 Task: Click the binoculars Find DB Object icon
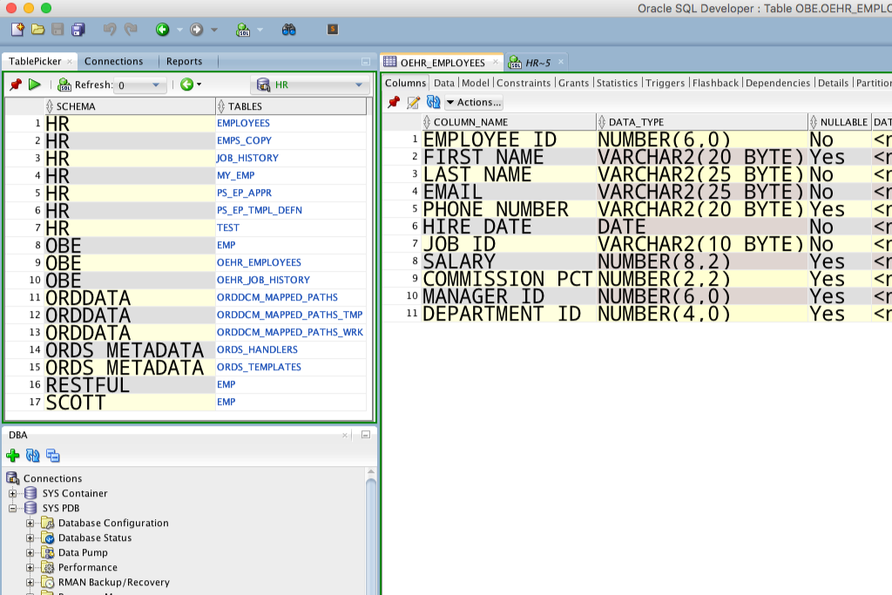point(289,30)
